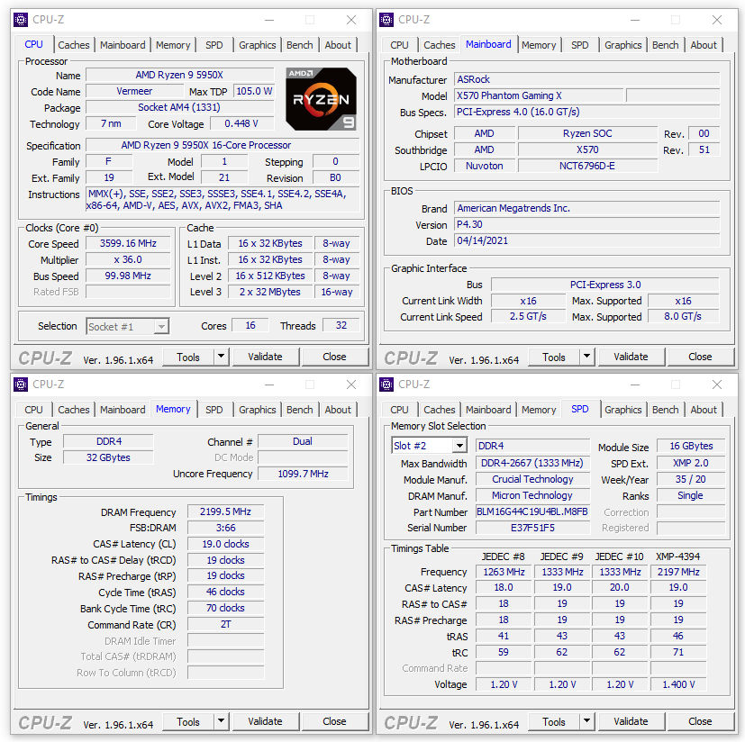Expand the Tools arrow in the CPU window
Image resolution: width=745 pixels, height=742 pixels.
click(222, 357)
